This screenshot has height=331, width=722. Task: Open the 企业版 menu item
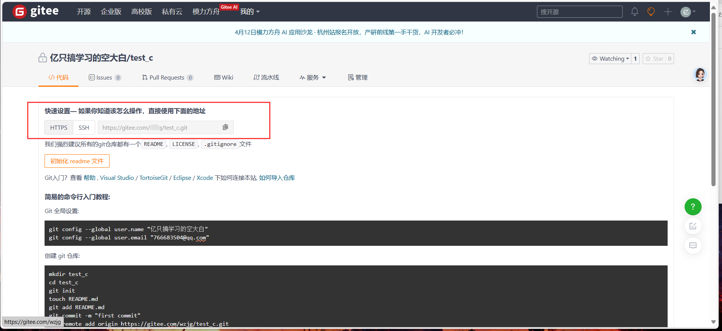(x=111, y=12)
